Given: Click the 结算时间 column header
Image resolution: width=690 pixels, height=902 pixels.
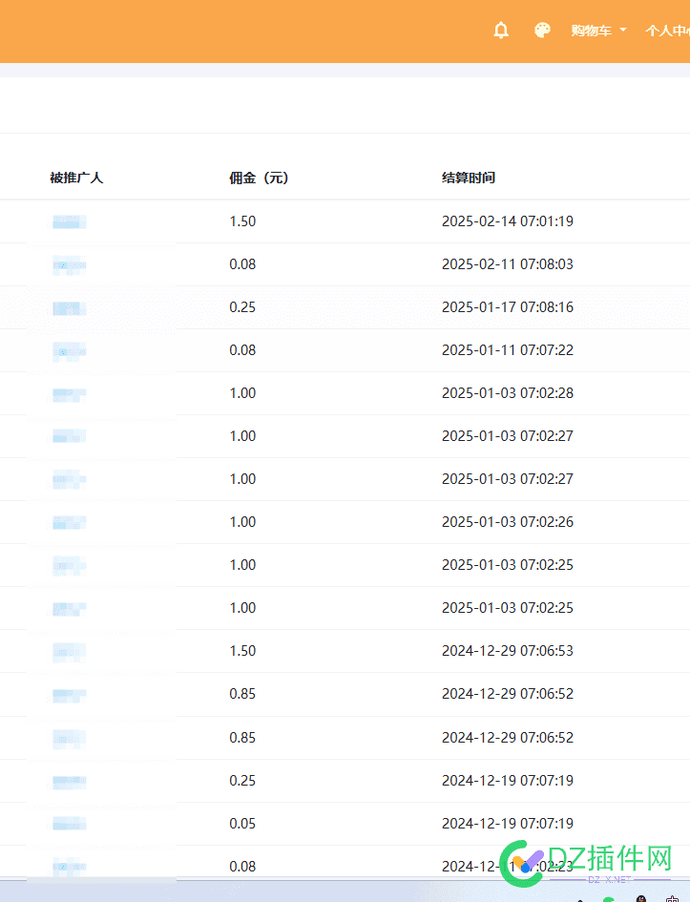Looking at the screenshot, I should 469,178.
